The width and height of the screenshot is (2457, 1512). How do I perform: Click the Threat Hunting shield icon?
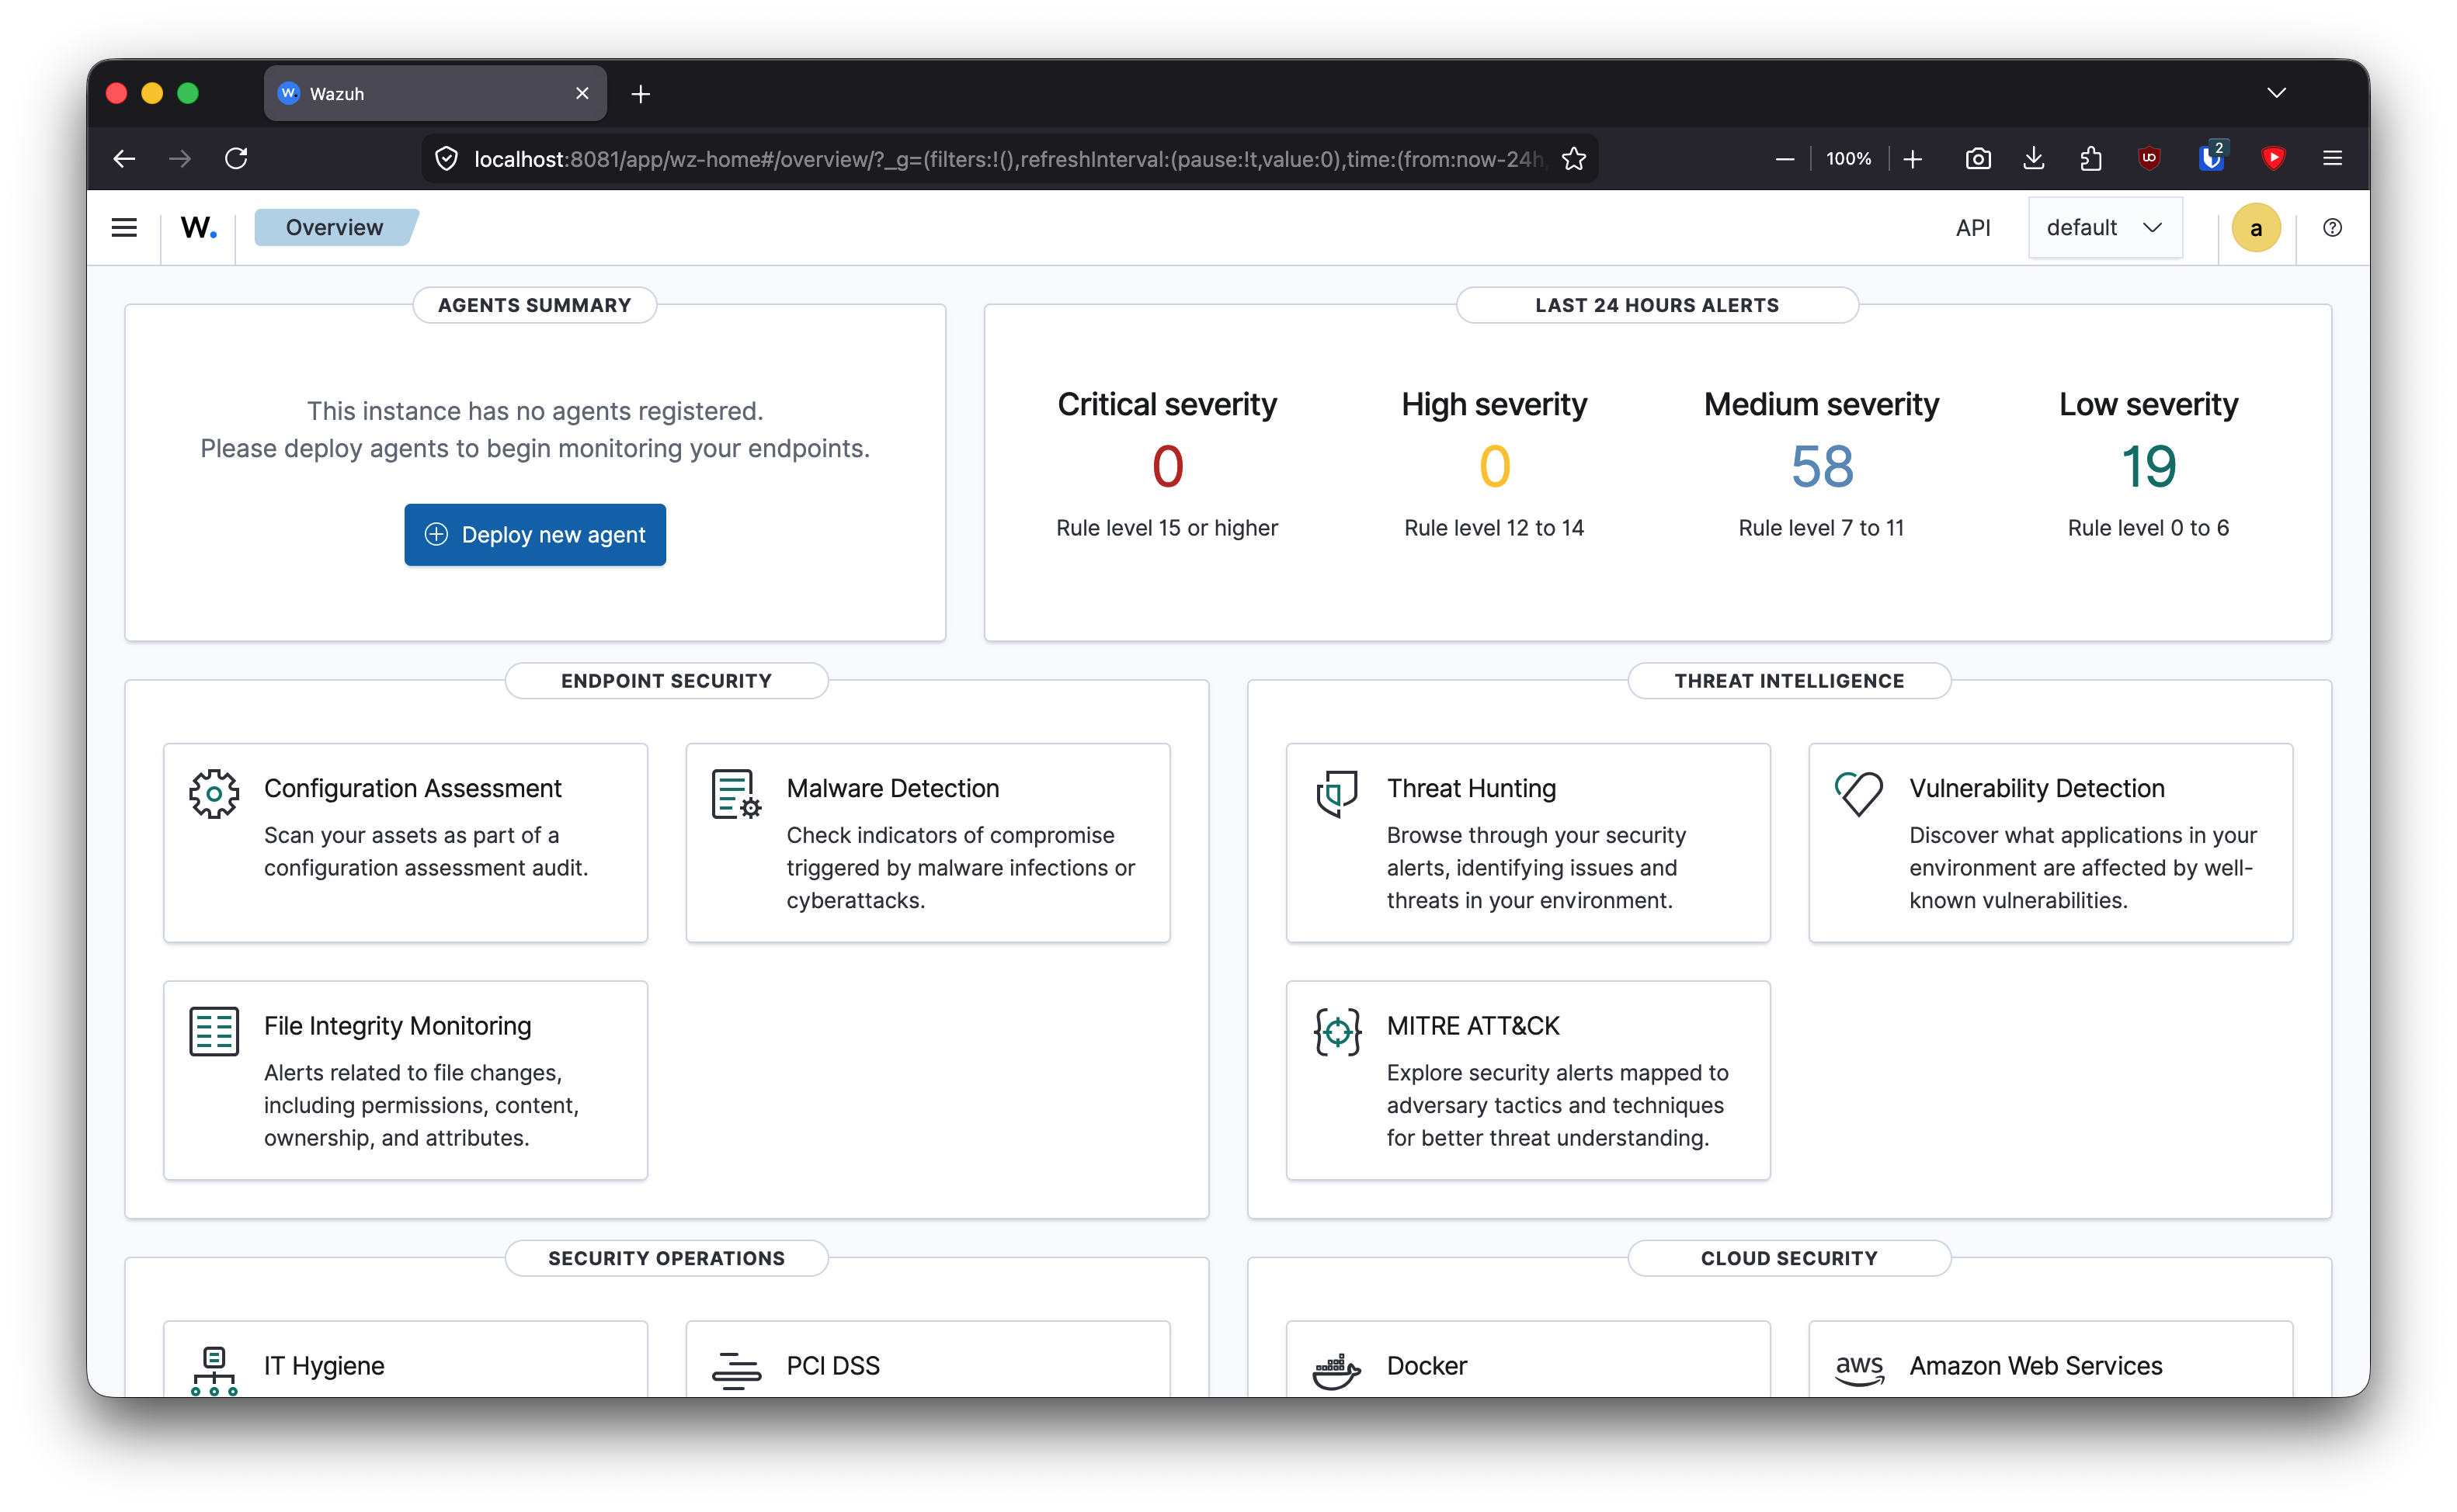point(1336,794)
